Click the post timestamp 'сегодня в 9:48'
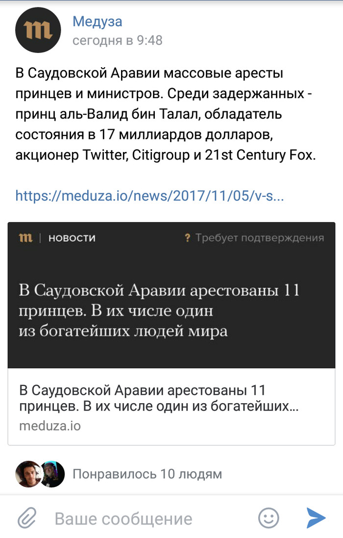 click(117, 40)
